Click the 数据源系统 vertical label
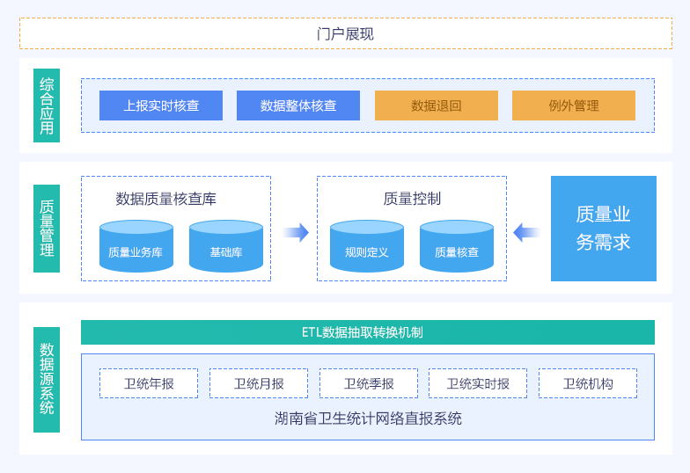 point(47,380)
